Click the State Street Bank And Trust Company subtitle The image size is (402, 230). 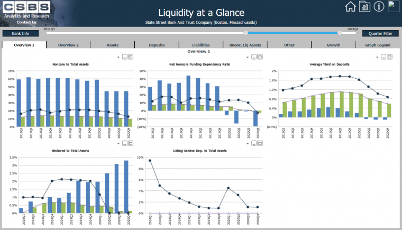point(201,22)
